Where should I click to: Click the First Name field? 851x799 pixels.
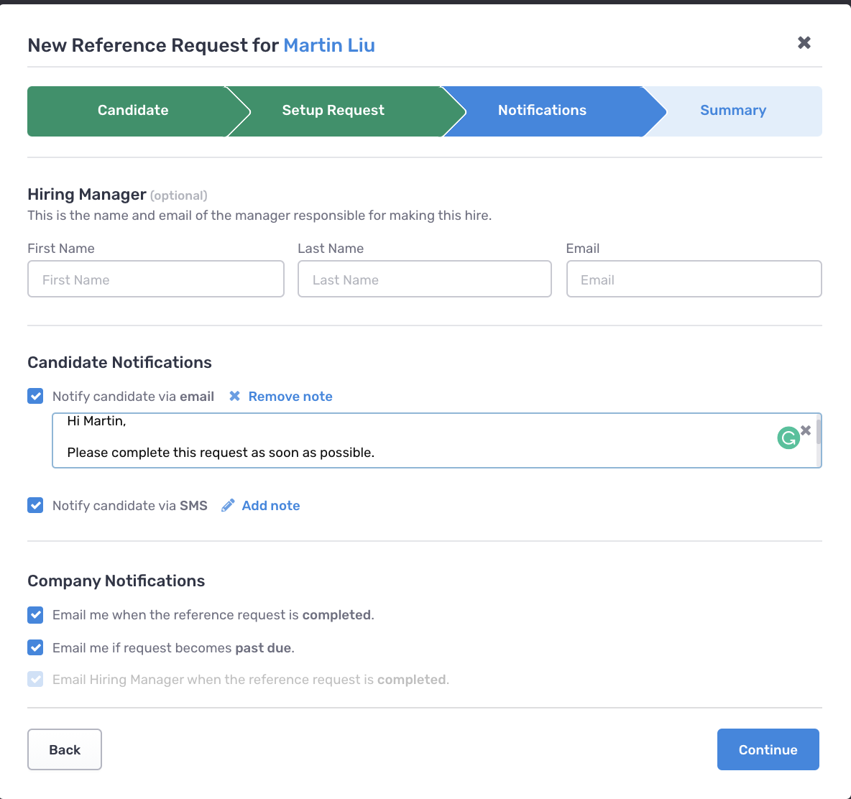155,279
